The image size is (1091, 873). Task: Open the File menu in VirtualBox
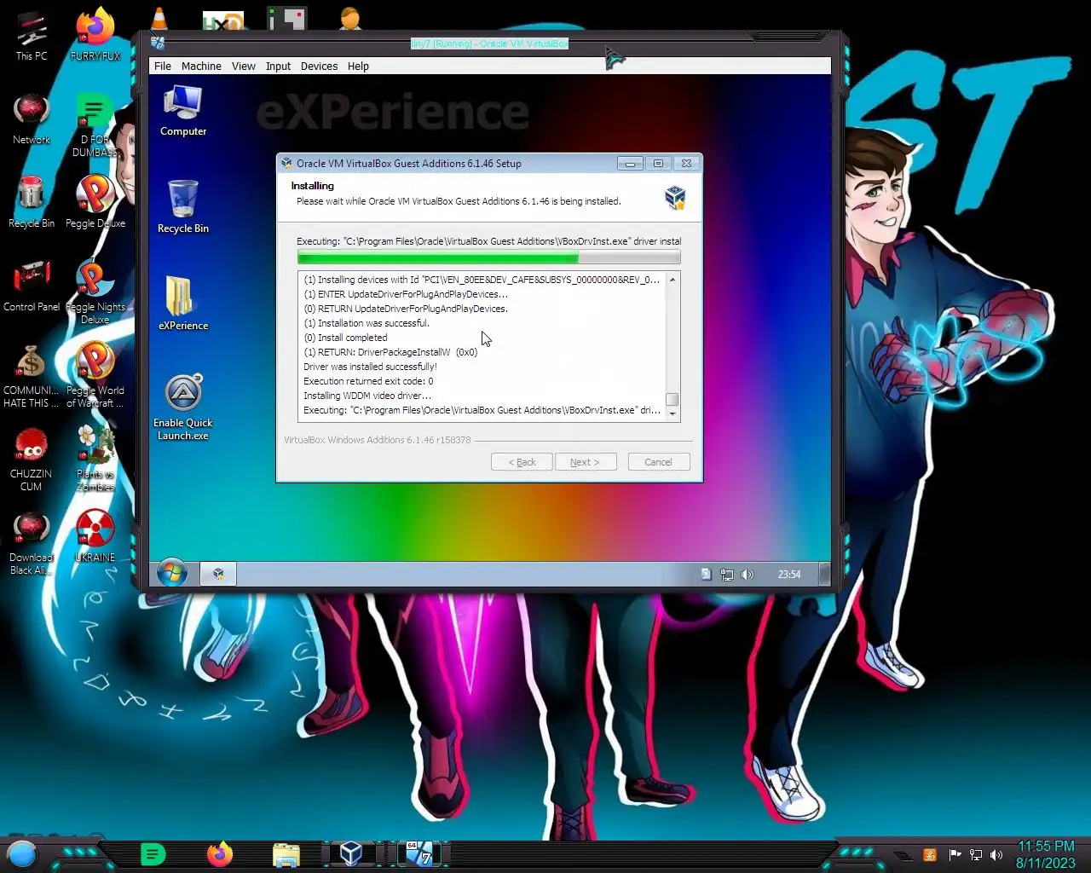coord(162,66)
